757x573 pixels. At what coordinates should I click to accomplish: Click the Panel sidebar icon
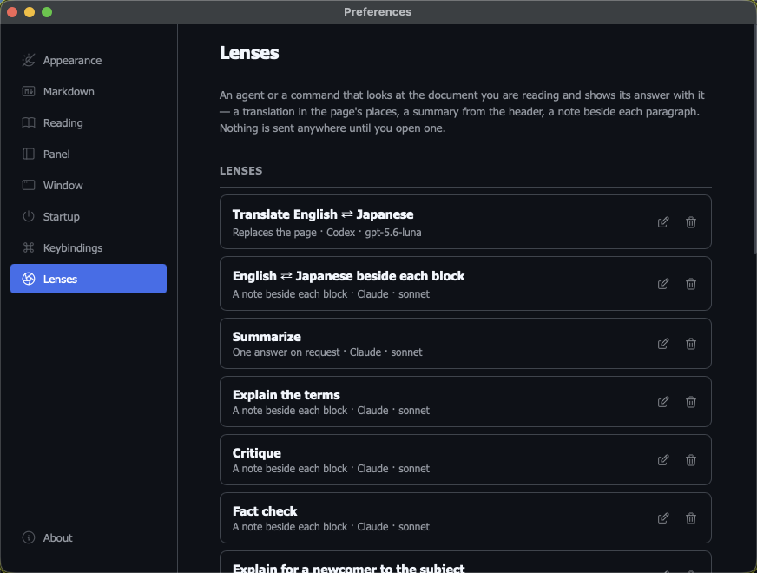(x=29, y=154)
